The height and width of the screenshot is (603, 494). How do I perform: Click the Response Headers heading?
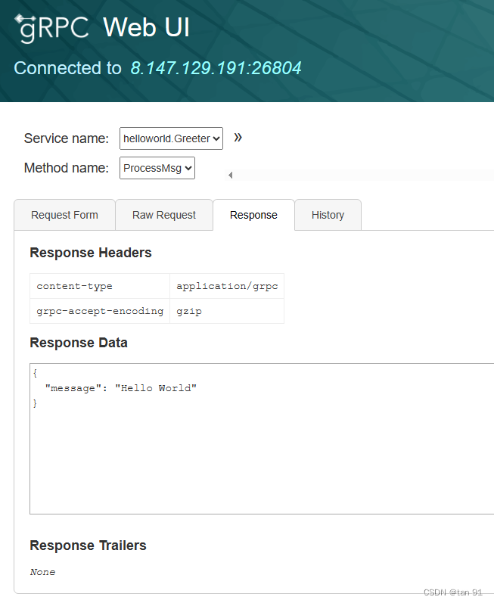click(x=91, y=253)
